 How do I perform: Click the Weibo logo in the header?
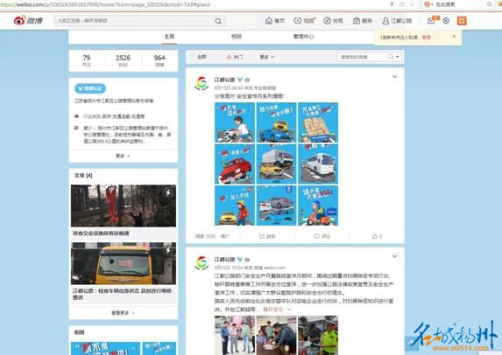coord(28,21)
